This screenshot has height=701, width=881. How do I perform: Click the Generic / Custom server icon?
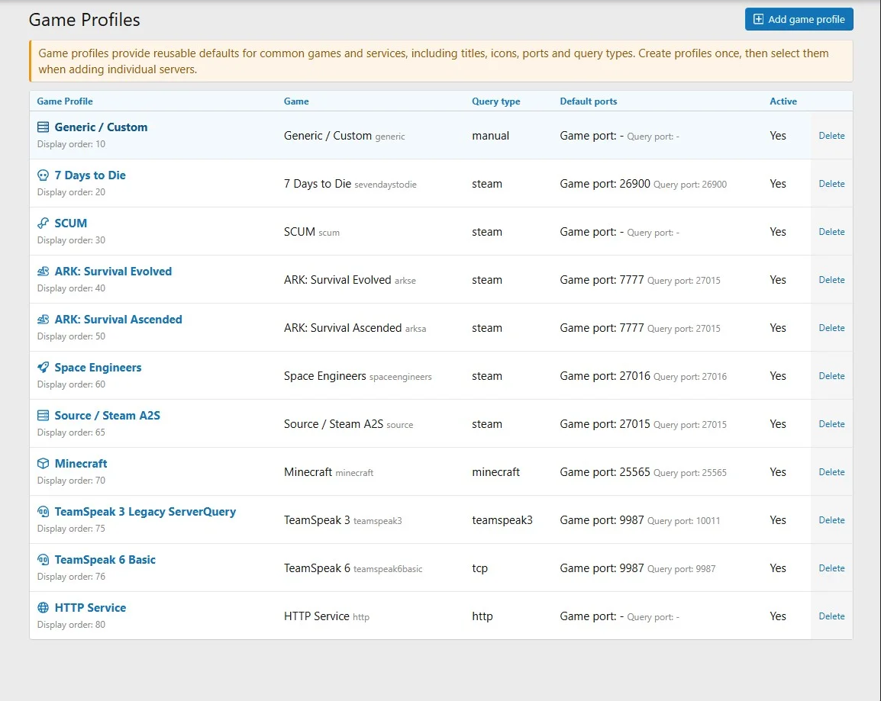tap(43, 127)
